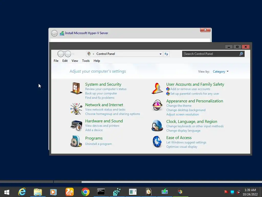Image resolution: width=262 pixels, height=197 pixels.
Task: Click the red flag tray icon
Action: point(226,192)
